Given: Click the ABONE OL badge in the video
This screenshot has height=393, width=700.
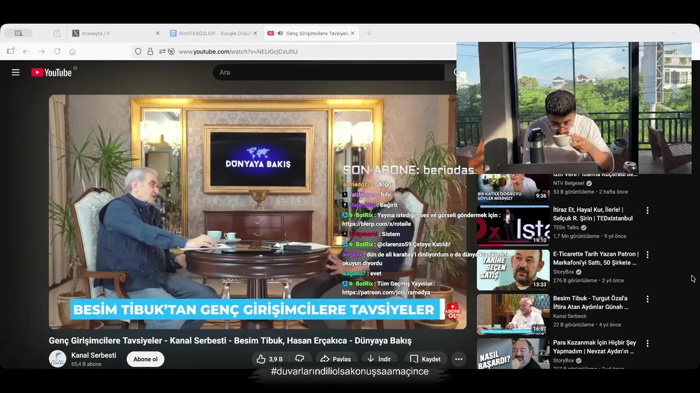Looking at the screenshot, I should pyautogui.click(x=453, y=310).
